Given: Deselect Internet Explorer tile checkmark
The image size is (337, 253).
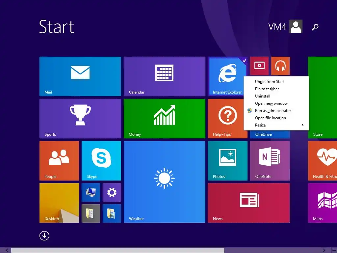Looking at the screenshot, I should [x=244, y=61].
